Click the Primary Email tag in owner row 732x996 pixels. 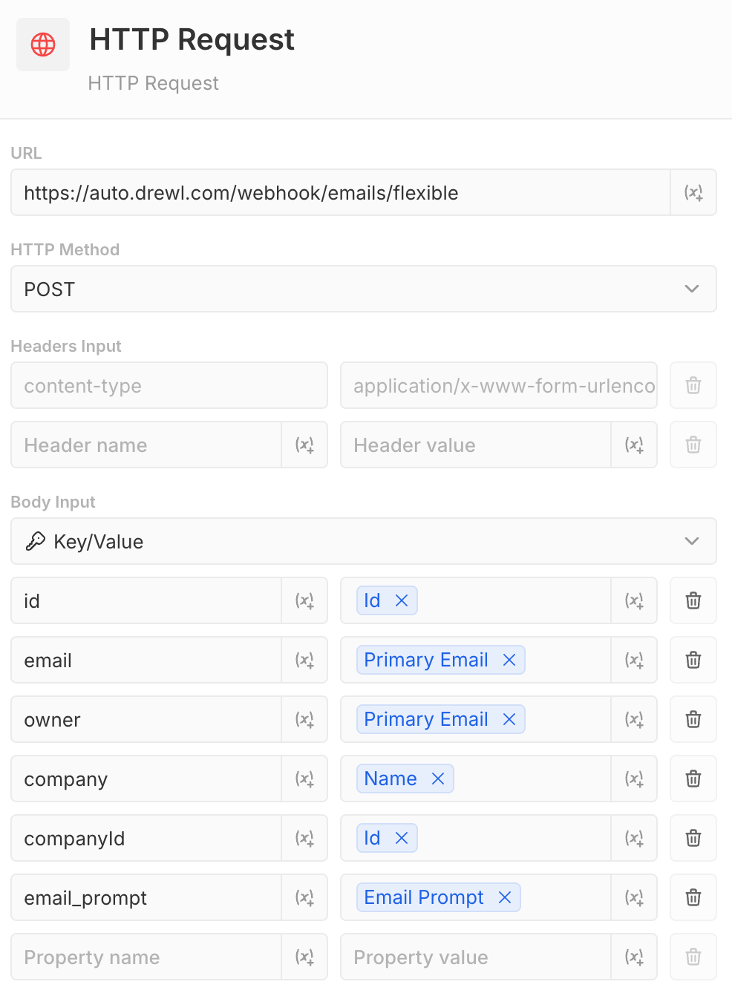426,719
